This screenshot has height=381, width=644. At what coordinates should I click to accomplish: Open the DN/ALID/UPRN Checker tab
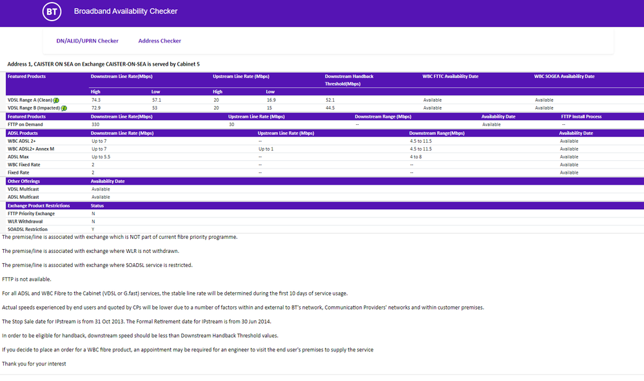[x=87, y=41]
